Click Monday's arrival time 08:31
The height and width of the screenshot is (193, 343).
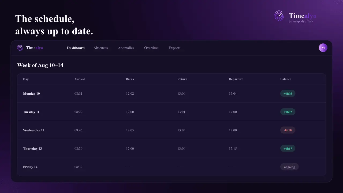click(79, 94)
